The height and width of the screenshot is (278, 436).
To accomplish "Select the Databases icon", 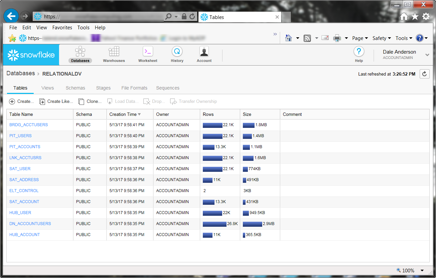I will (80, 52).
